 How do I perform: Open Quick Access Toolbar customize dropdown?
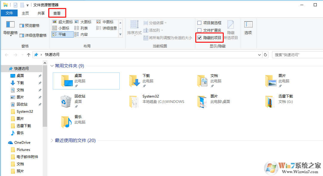click(27, 5)
